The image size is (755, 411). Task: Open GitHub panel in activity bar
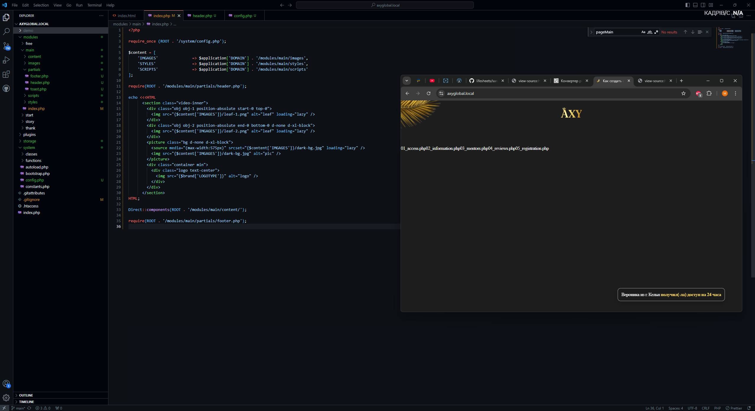[x=6, y=88]
